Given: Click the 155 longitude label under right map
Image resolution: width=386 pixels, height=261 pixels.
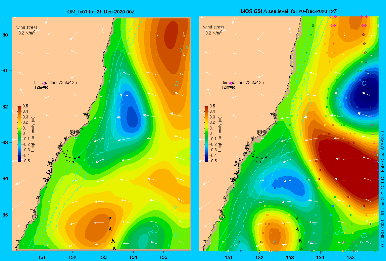Looking at the screenshot, I should pyautogui.click(x=350, y=258).
